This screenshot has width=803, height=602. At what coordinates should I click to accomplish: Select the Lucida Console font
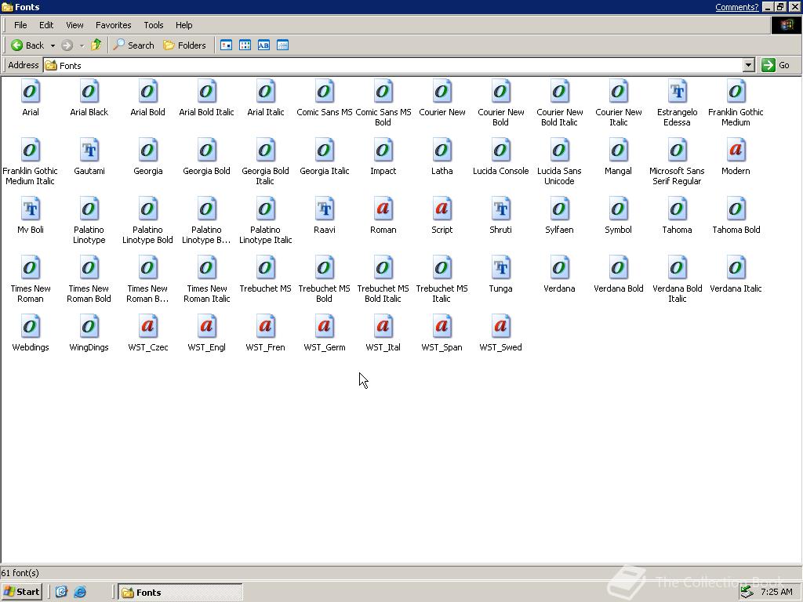[x=501, y=151]
